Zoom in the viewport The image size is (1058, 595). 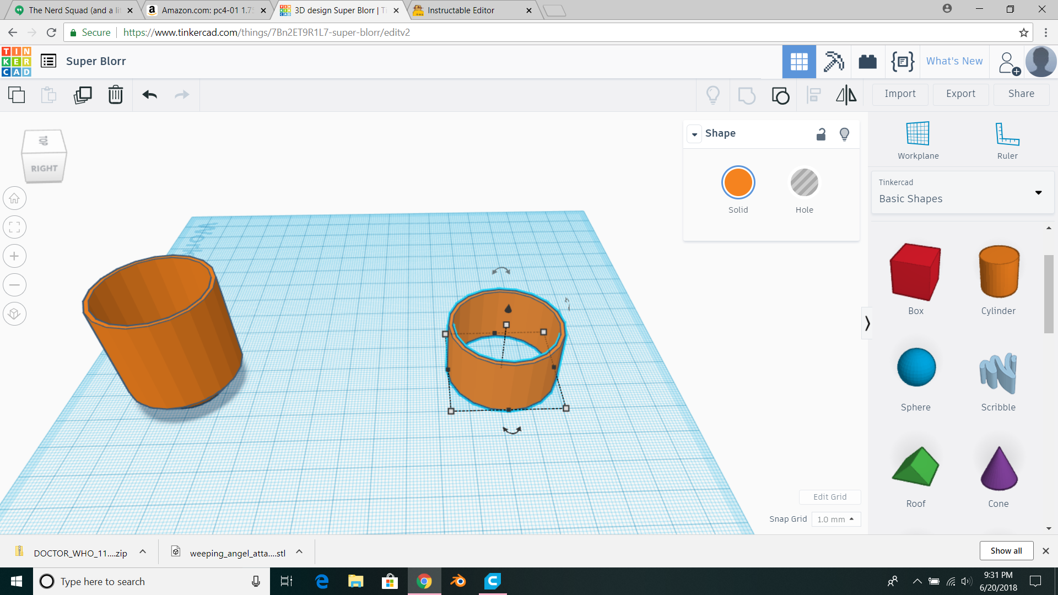[x=14, y=256]
